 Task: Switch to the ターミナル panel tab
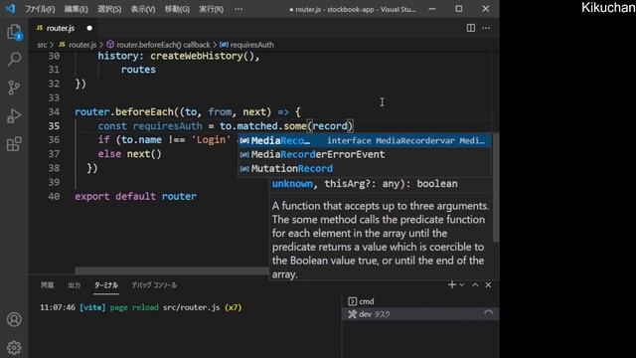click(106, 285)
